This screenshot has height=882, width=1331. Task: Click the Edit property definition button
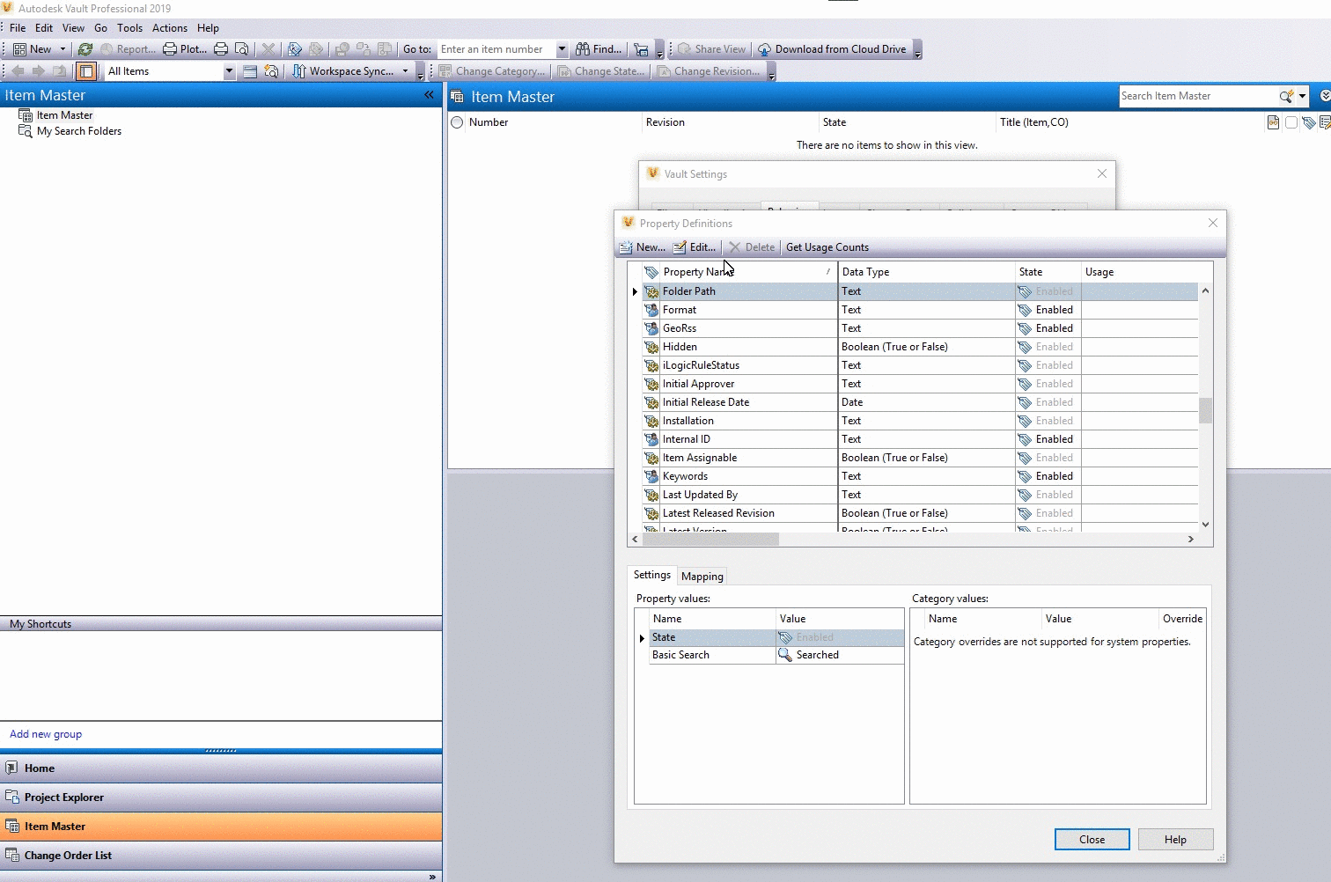pyautogui.click(x=695, y=247)
